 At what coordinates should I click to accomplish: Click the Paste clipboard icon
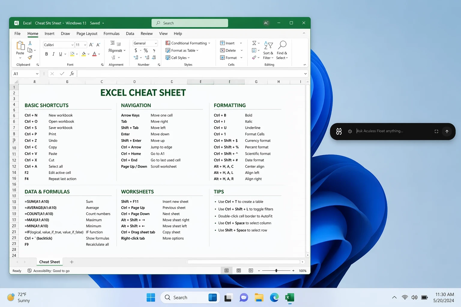(x=20, y=46)
